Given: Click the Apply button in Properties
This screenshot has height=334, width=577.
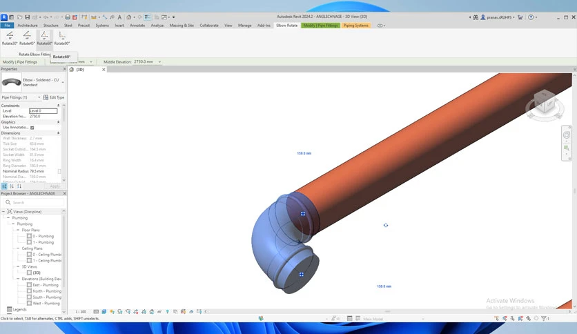Looking at the screenshot, I should (x=55, y=186).
